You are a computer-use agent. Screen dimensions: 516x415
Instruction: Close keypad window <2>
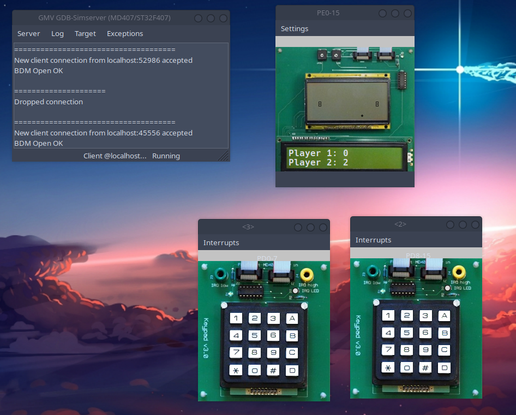click(x=475, y=224)
